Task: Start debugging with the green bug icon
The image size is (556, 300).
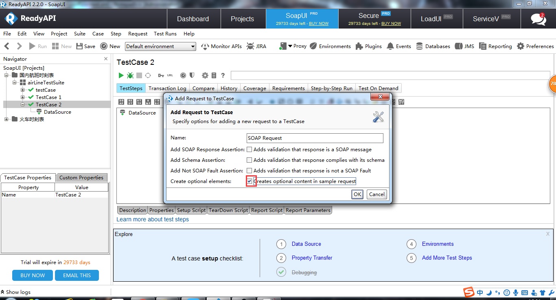Action: [130, 75]
